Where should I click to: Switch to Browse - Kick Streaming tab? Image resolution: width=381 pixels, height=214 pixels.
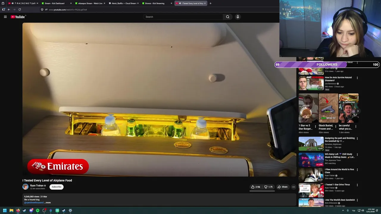point(157,3)
